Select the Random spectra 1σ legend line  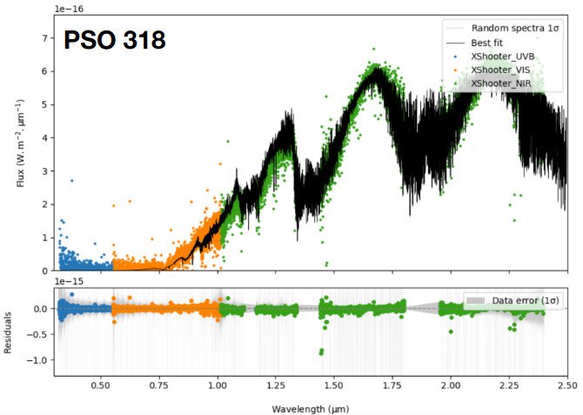pyautogui.click(x=454, y=28)
